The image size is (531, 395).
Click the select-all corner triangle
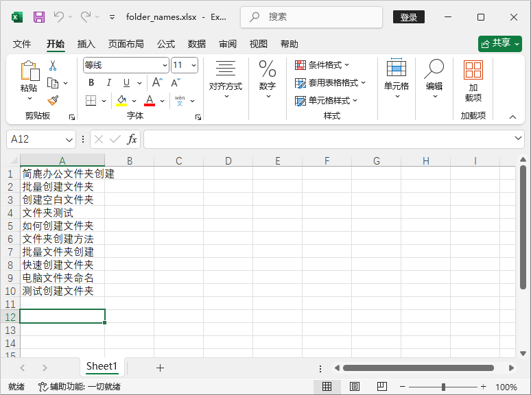[14, 160]
